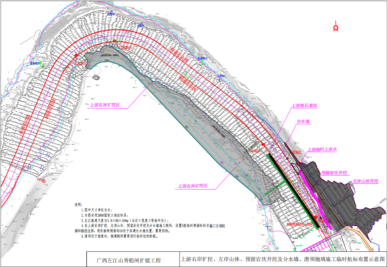This screenshot has width=388, height=267.
Task: Select the red 航道右边线 text in upper right channel
Action: click(188, 84)
